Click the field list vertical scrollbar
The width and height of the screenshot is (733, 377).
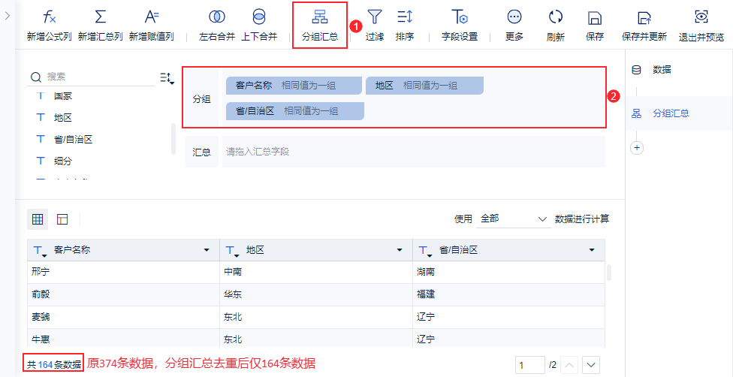[x=173, y=139]
